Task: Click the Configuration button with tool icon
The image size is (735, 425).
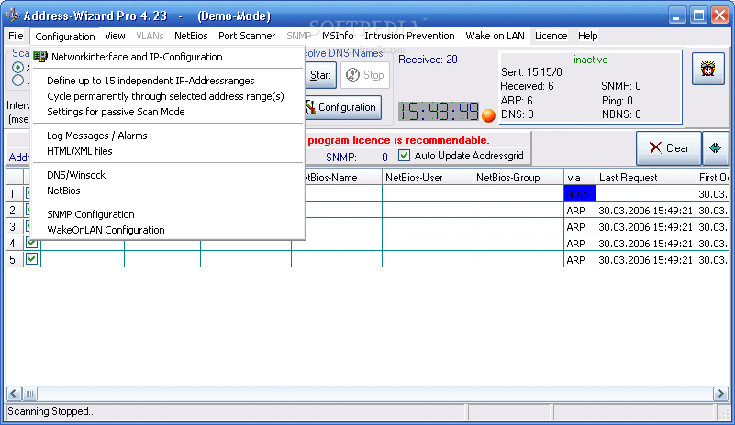Action: [343, 107]
